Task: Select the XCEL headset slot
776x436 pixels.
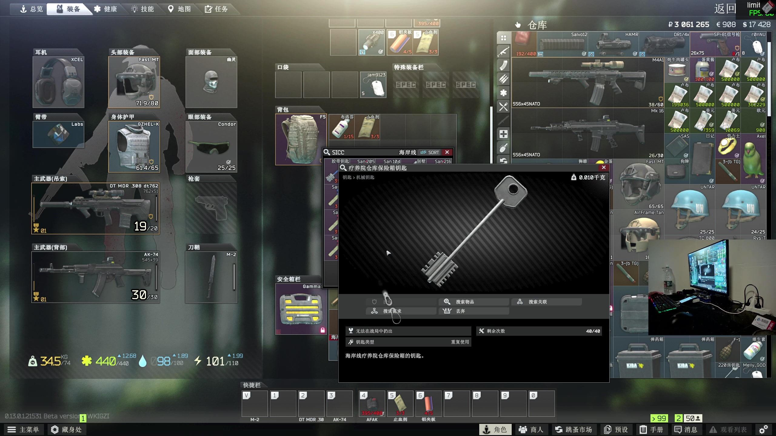Action: click(x=59, y=82)
